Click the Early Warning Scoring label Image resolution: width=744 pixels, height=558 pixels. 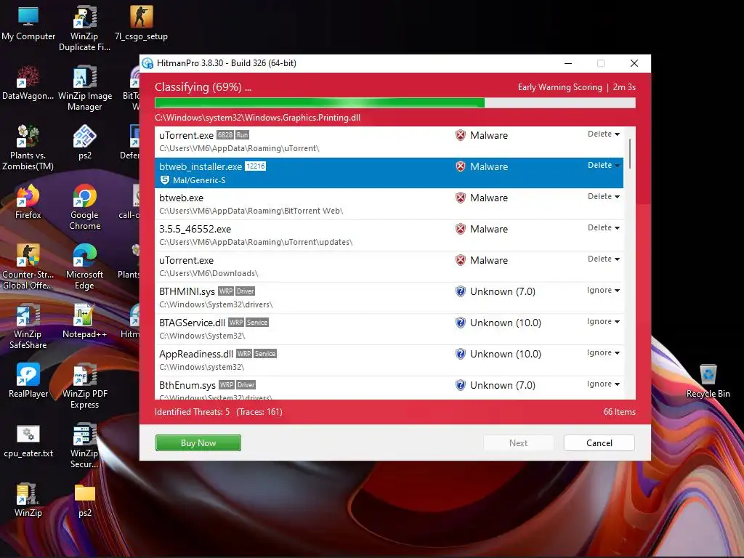coord(560,87)
